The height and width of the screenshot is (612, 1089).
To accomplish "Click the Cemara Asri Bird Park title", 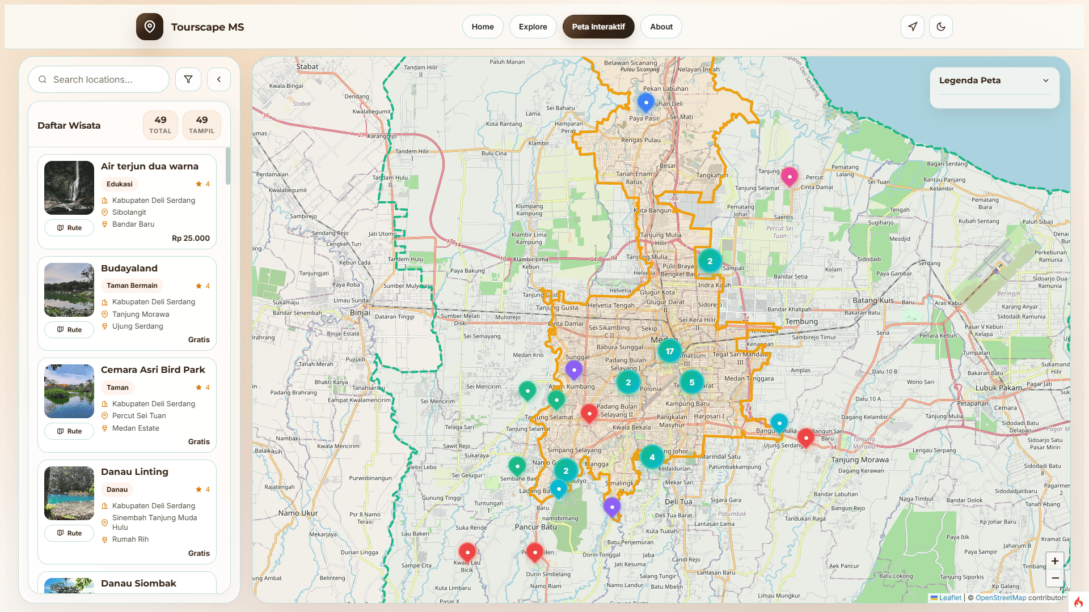I will point(153,370).
